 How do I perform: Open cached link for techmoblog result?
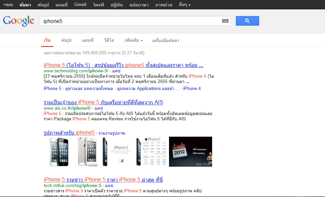[x=116, y=71]
